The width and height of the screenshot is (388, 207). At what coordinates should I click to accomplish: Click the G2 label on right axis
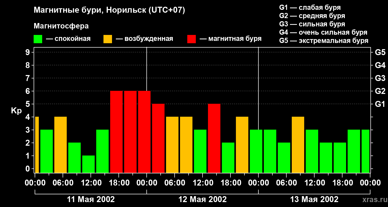click(380, 91)
